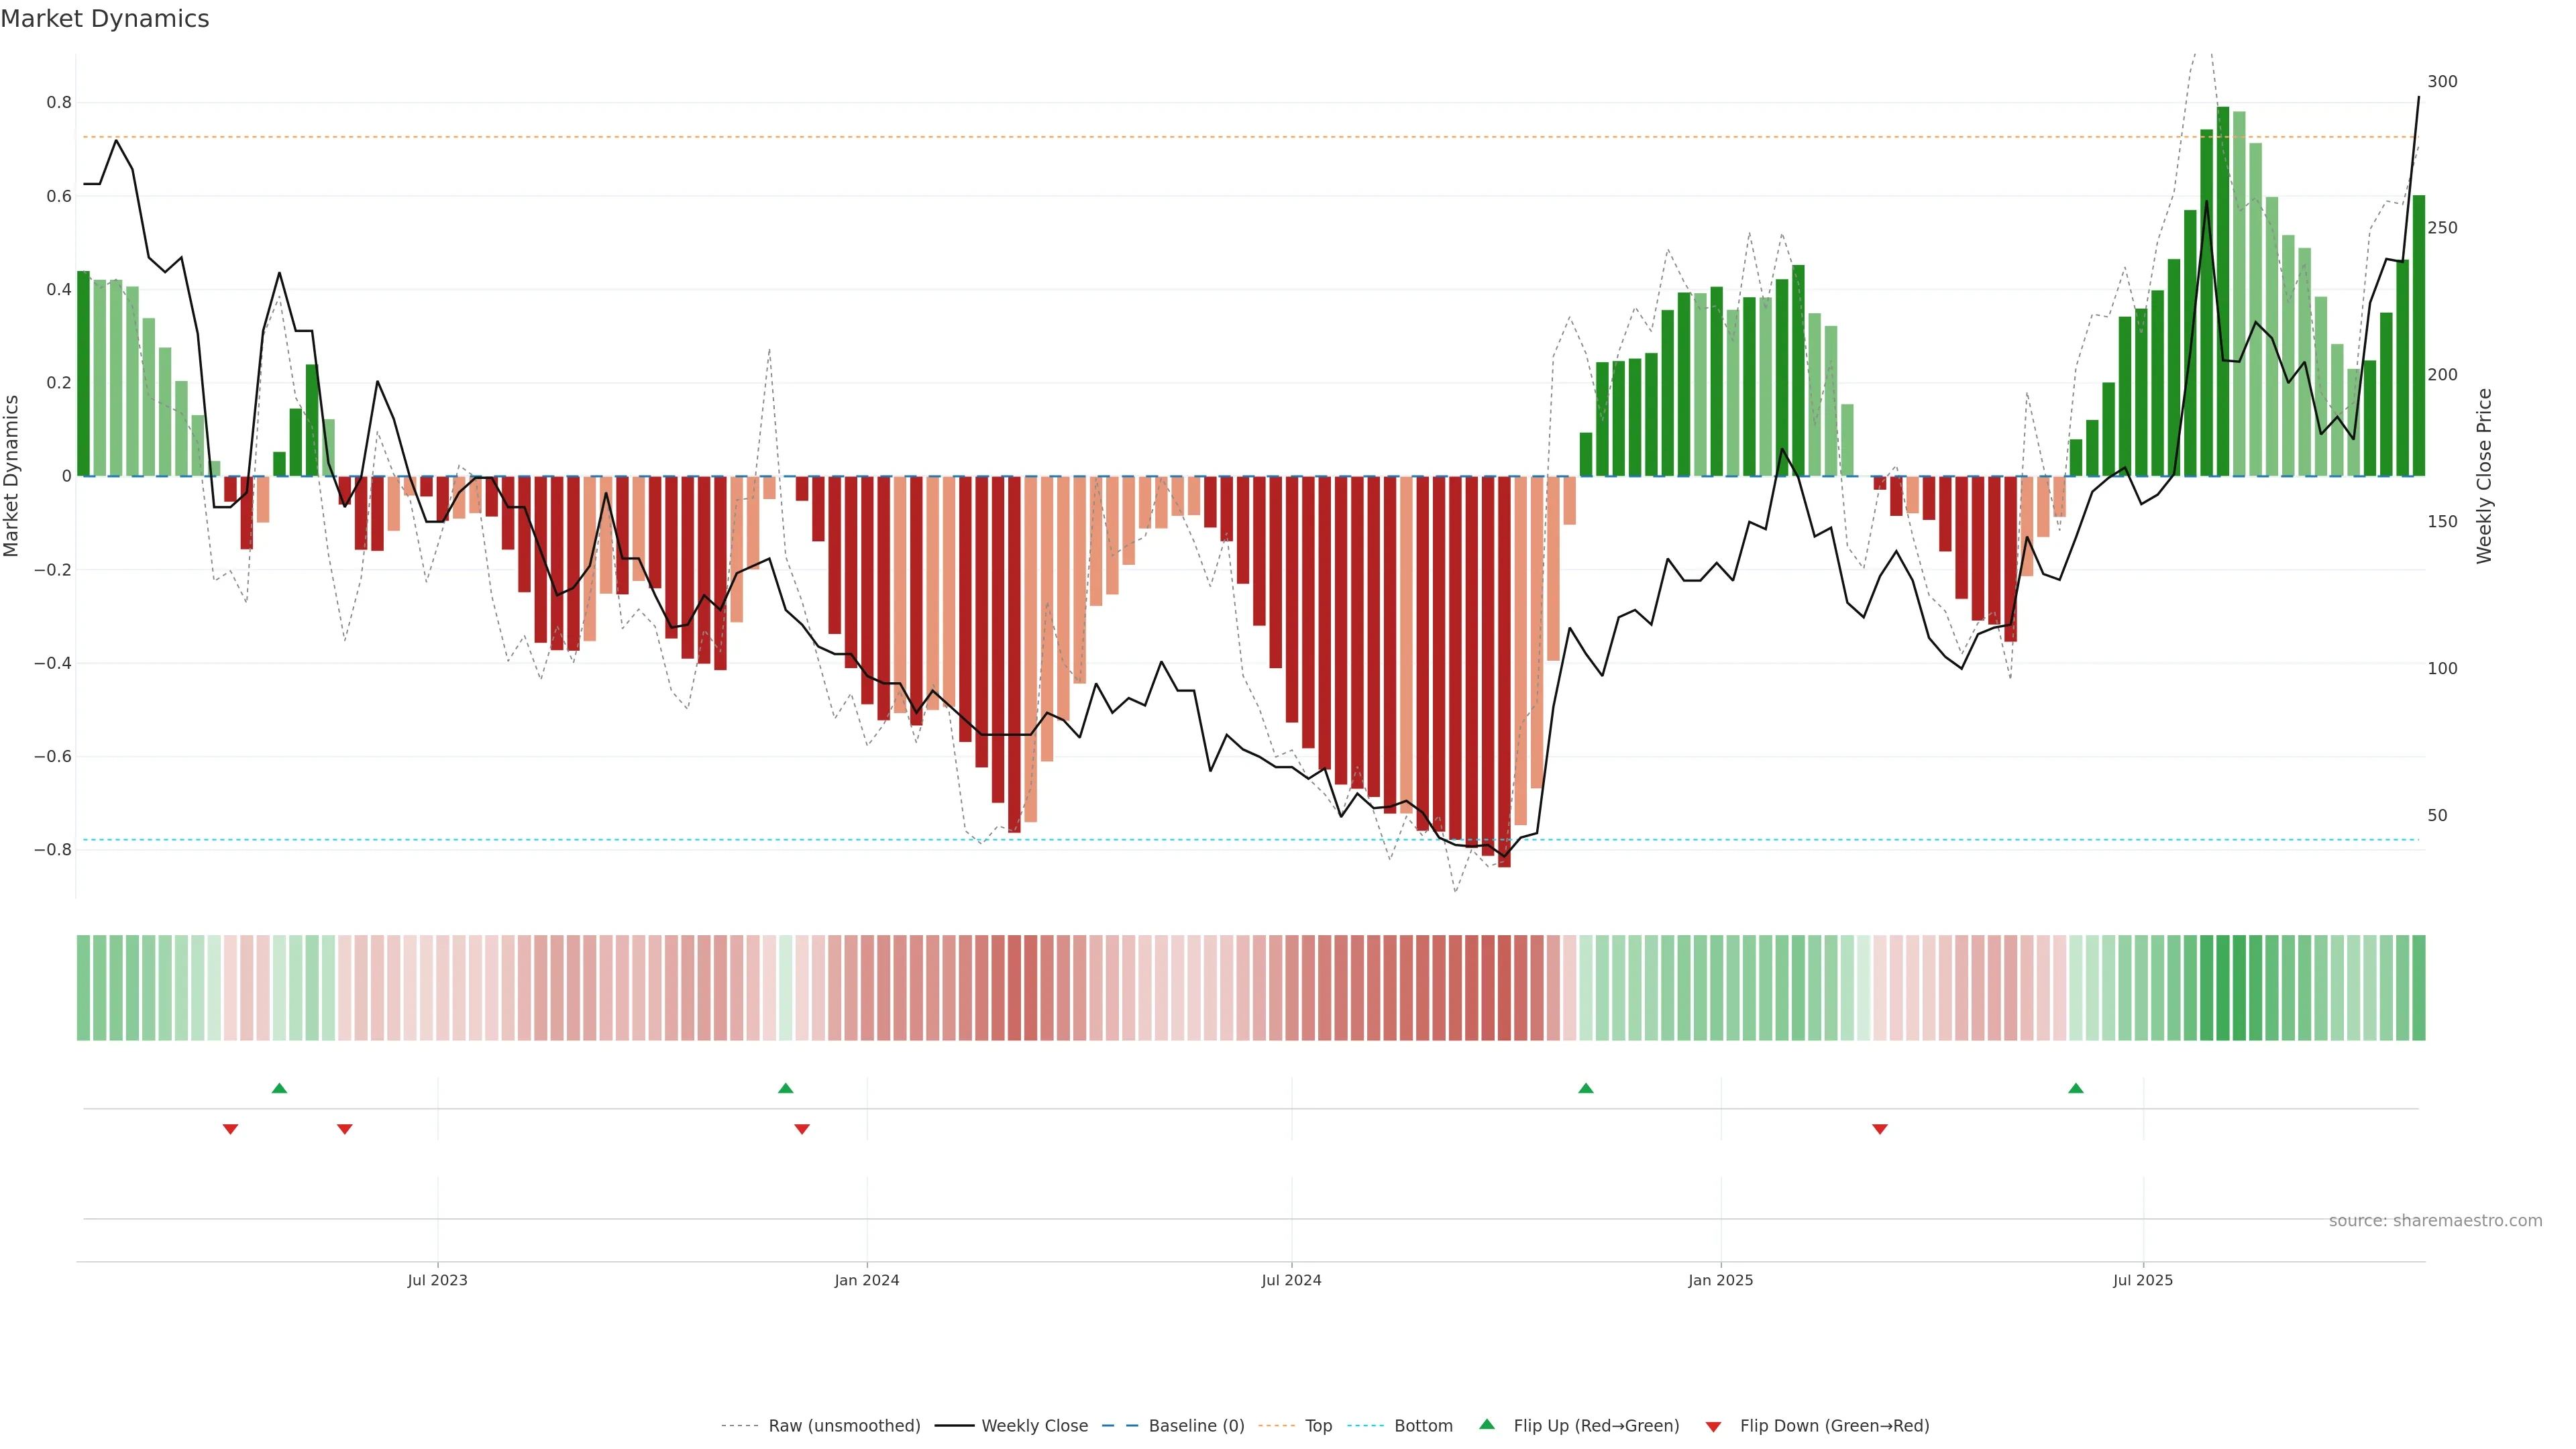Click the red flip-down marker just before Jan 2024

[x=802, y=1129]
